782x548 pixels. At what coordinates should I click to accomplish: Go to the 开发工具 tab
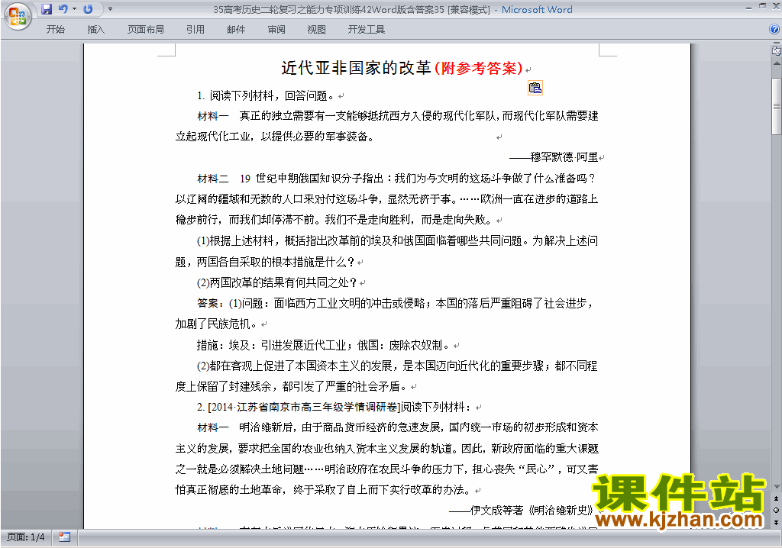(x=367, y=30)
